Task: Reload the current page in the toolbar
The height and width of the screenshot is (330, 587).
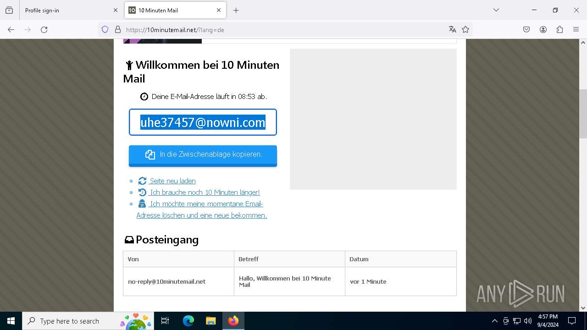Action: tap(44, 29)
